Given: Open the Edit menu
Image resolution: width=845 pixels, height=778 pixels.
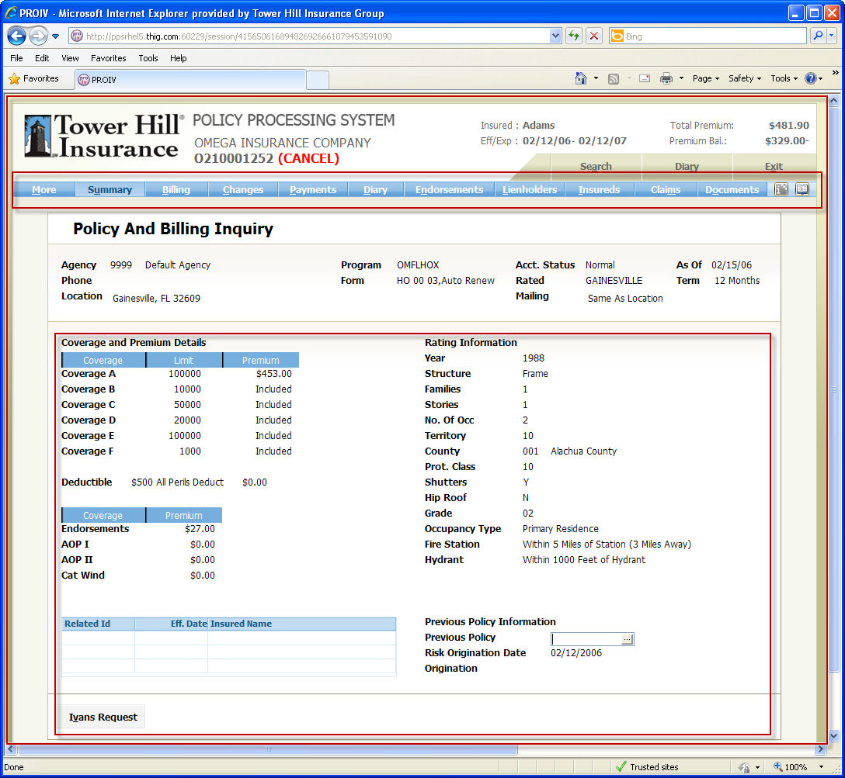Looking at the screenshot, I should [x=42, y=58].
